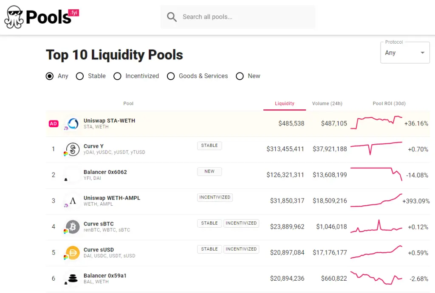Select the Any filter radio button
Image resolution: width=435 pixels, height=293 pixels.
(50, 76)
